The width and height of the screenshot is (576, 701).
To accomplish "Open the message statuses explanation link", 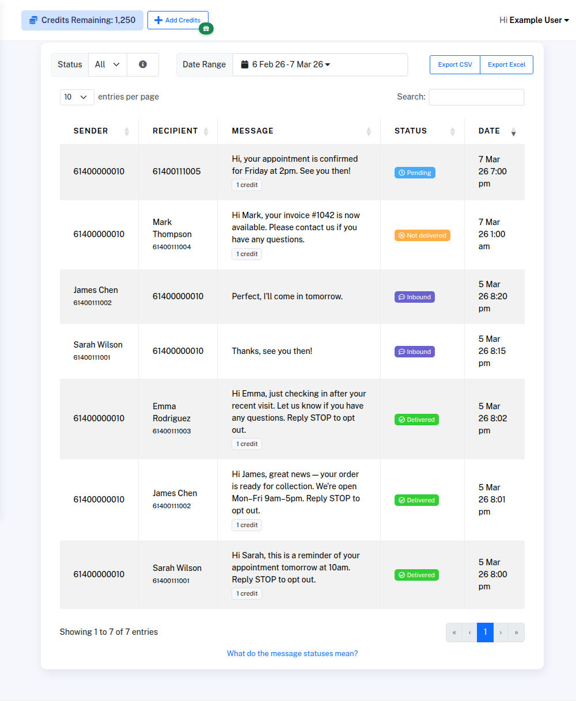I will point(292,653).
